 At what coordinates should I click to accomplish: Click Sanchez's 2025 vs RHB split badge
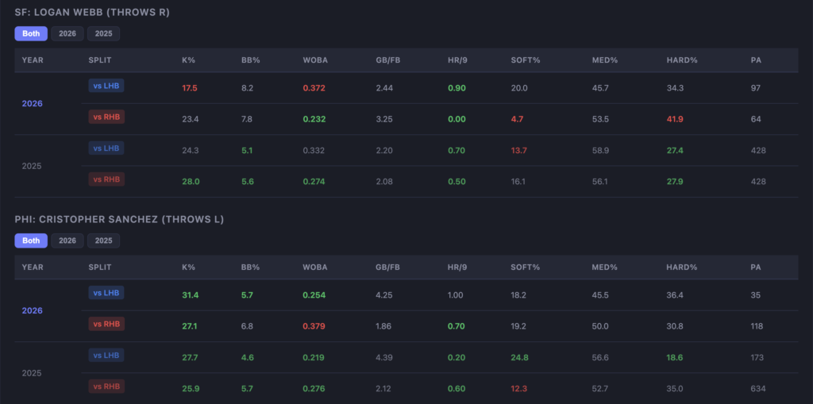coord(106,386)
